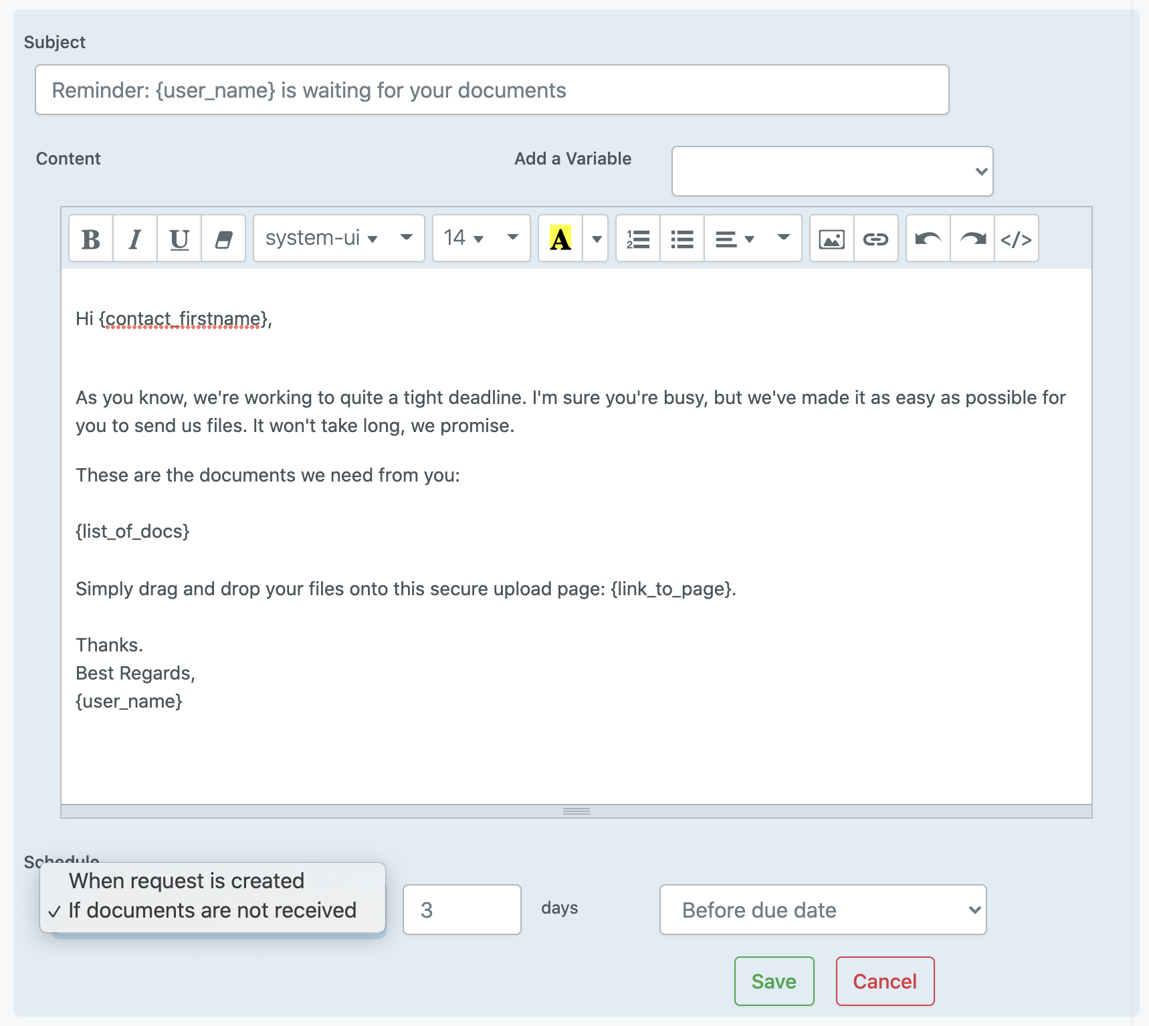Screen dimensions: 1149x1026
Task: Insert a hyperlink
Action: pos(876,238)
